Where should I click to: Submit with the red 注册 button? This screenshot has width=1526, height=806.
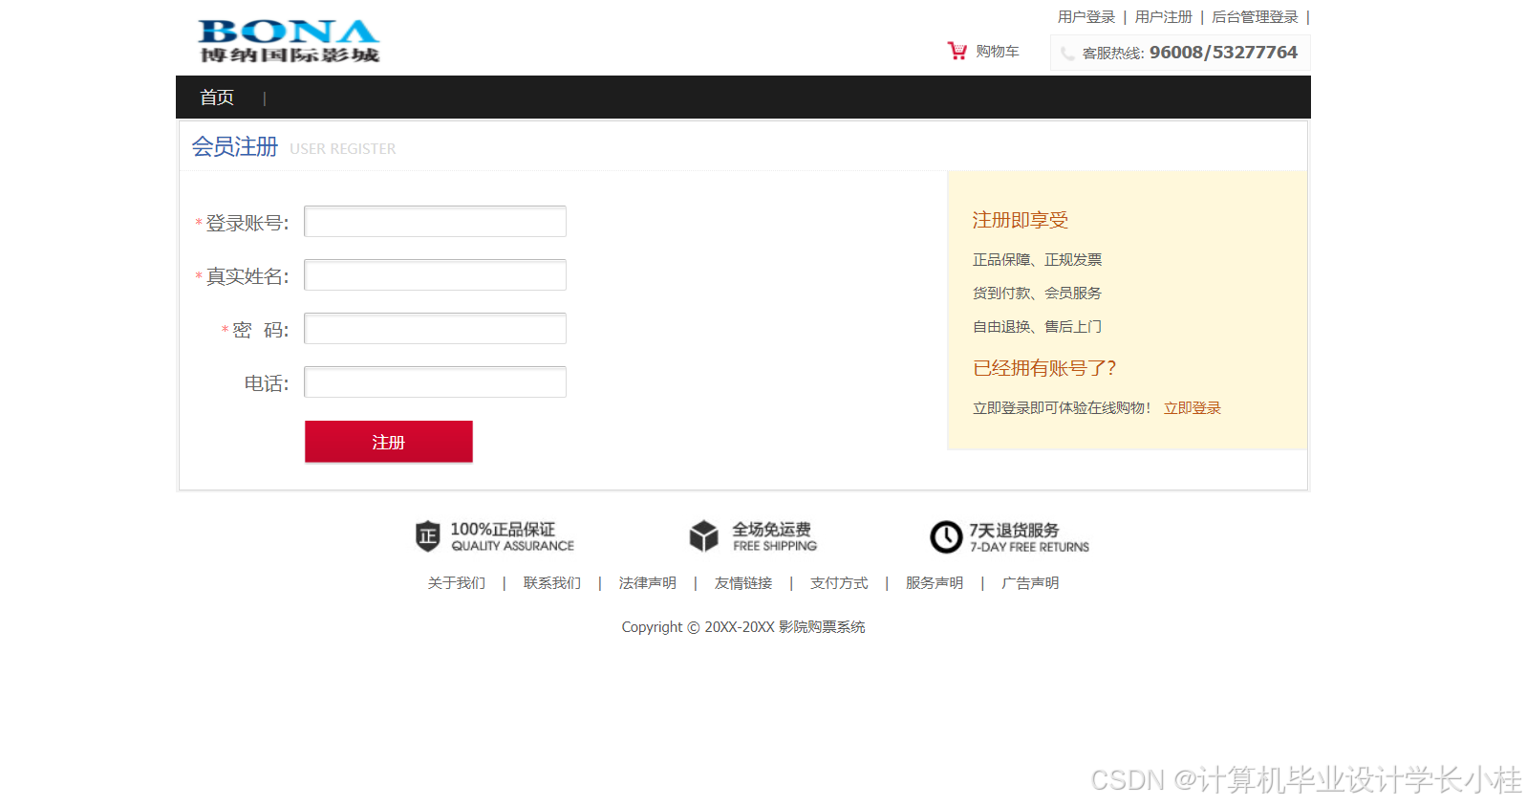pos(389,442)
